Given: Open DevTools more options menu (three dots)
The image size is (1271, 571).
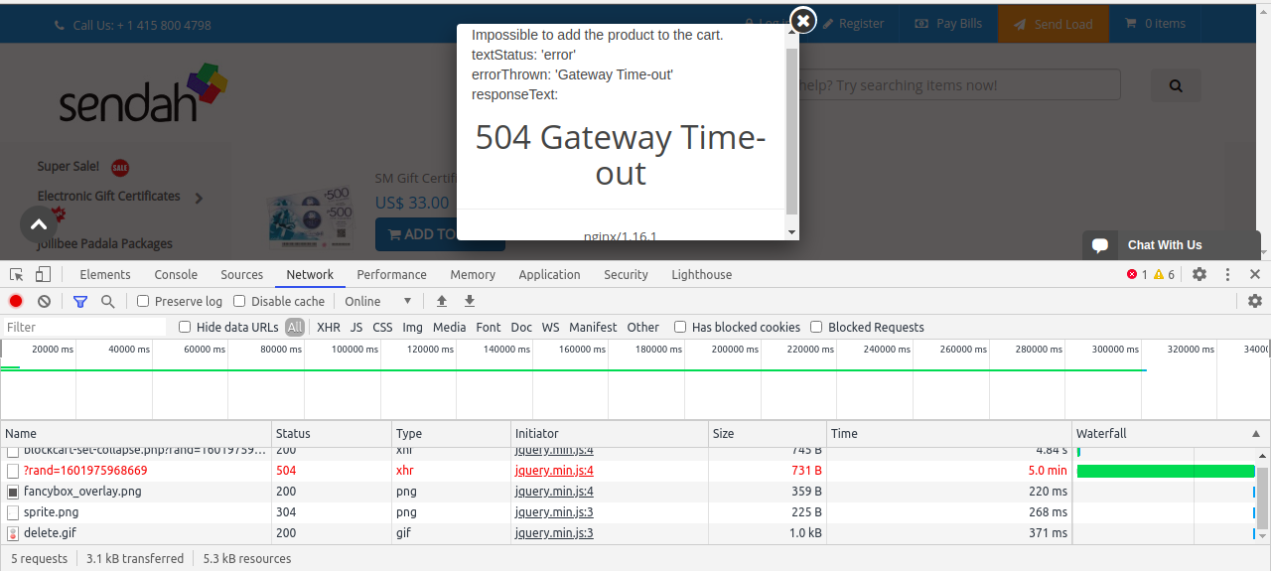Looking at the screenshot, I should [x=1228, y=274].
